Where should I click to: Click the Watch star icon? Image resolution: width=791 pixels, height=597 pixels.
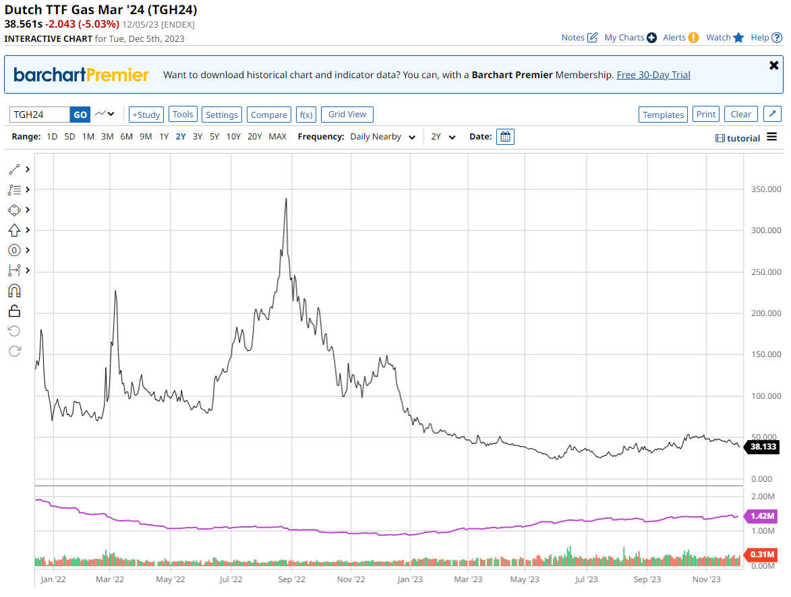pyautogui.click(x=738, y=38)
